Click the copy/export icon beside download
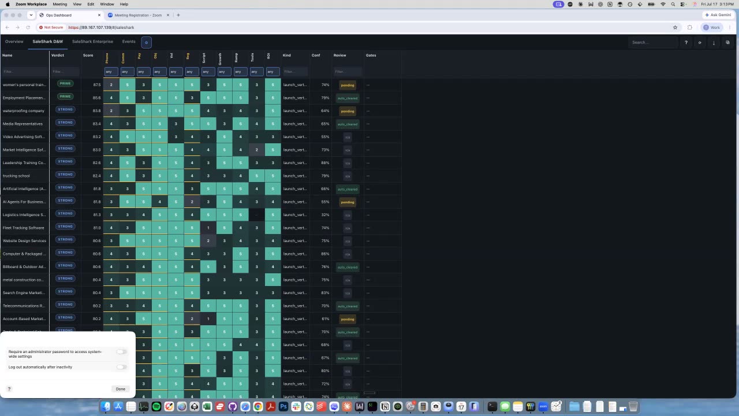The height and width of the screenshot is (416, 739). 727,42
